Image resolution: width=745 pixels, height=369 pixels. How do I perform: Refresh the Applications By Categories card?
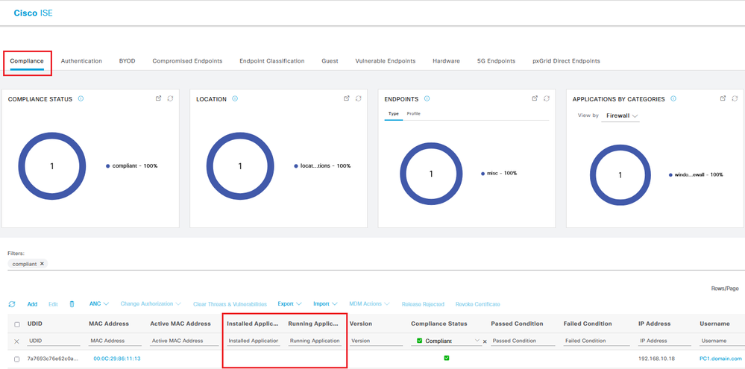tap(735, 98)
